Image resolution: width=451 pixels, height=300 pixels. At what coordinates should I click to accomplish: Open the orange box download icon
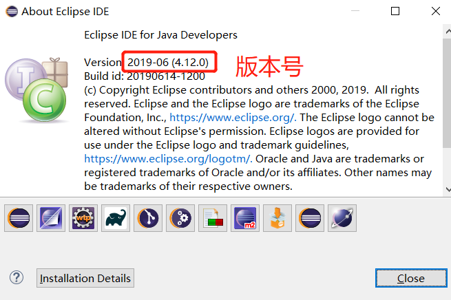tap(277, 218)
